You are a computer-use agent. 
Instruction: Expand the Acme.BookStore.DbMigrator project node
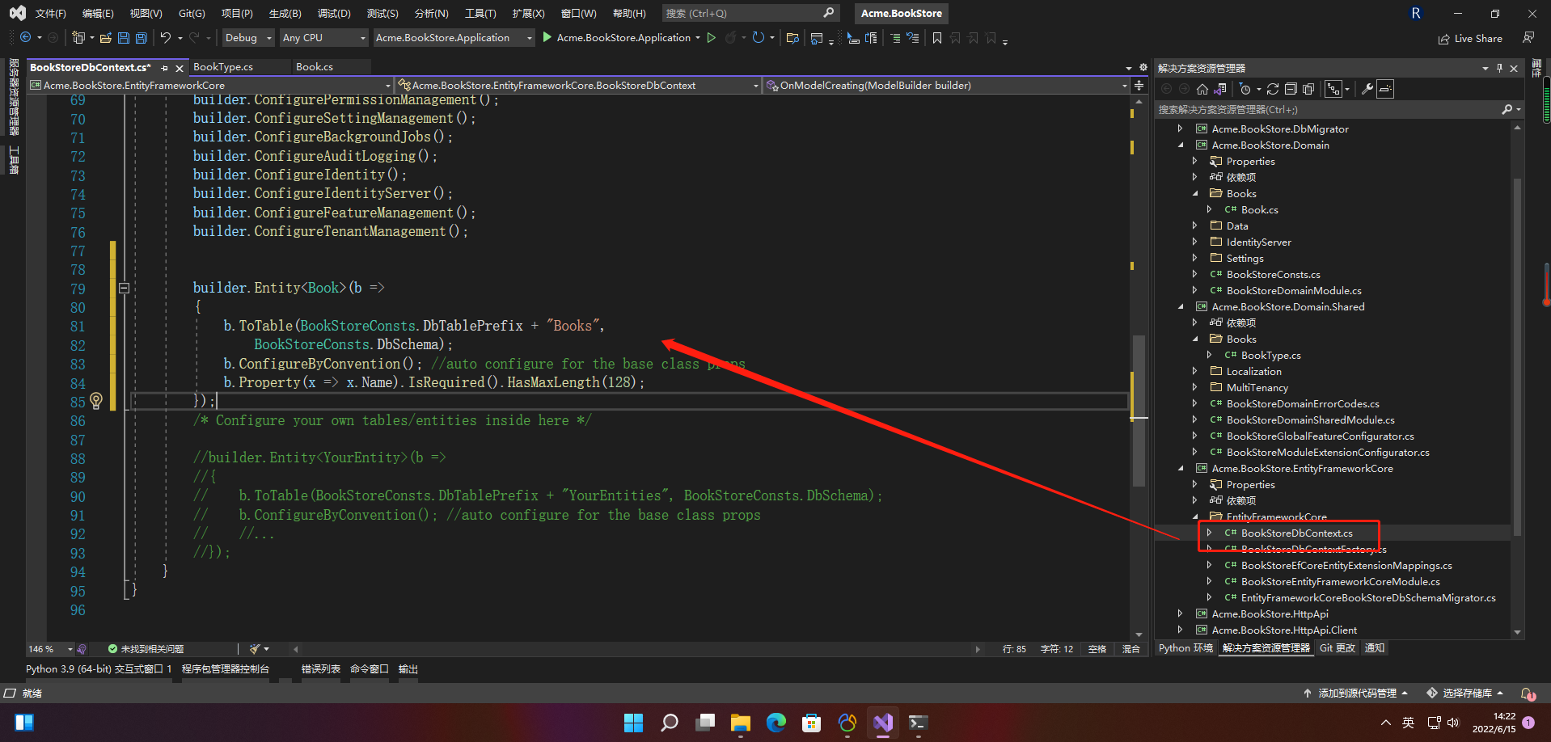pyautogui.click(x=1180, y=129)
